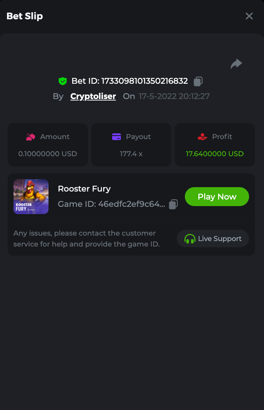Click the truncated Game ID text
This screenshot has width=264, height=410.
[x=131, y=204]
